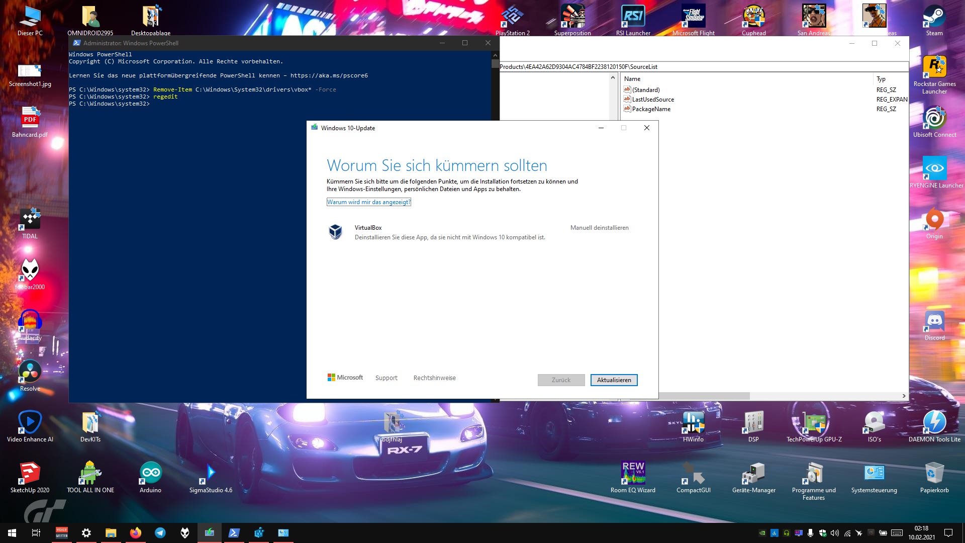The image size is (965, 543).
Task: Open VirtualBox by clicking its icon
Action: 336,232
